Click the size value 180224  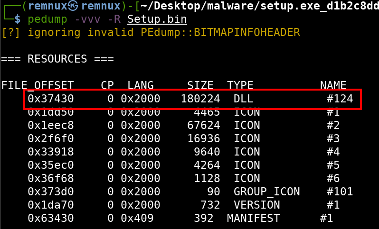pos(200,99)
